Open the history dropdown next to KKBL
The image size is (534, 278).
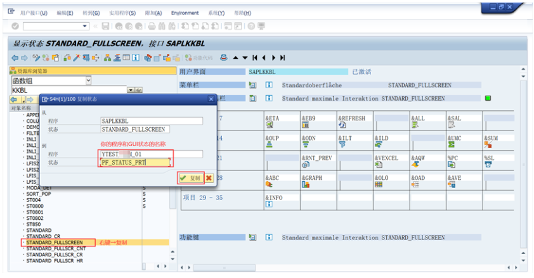click(131, 90)
